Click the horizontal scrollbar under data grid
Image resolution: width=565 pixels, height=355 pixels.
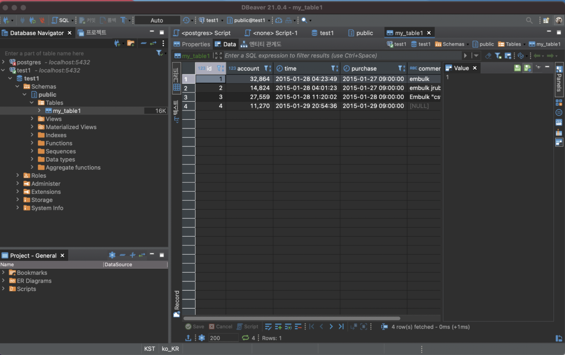coord(292,318)
